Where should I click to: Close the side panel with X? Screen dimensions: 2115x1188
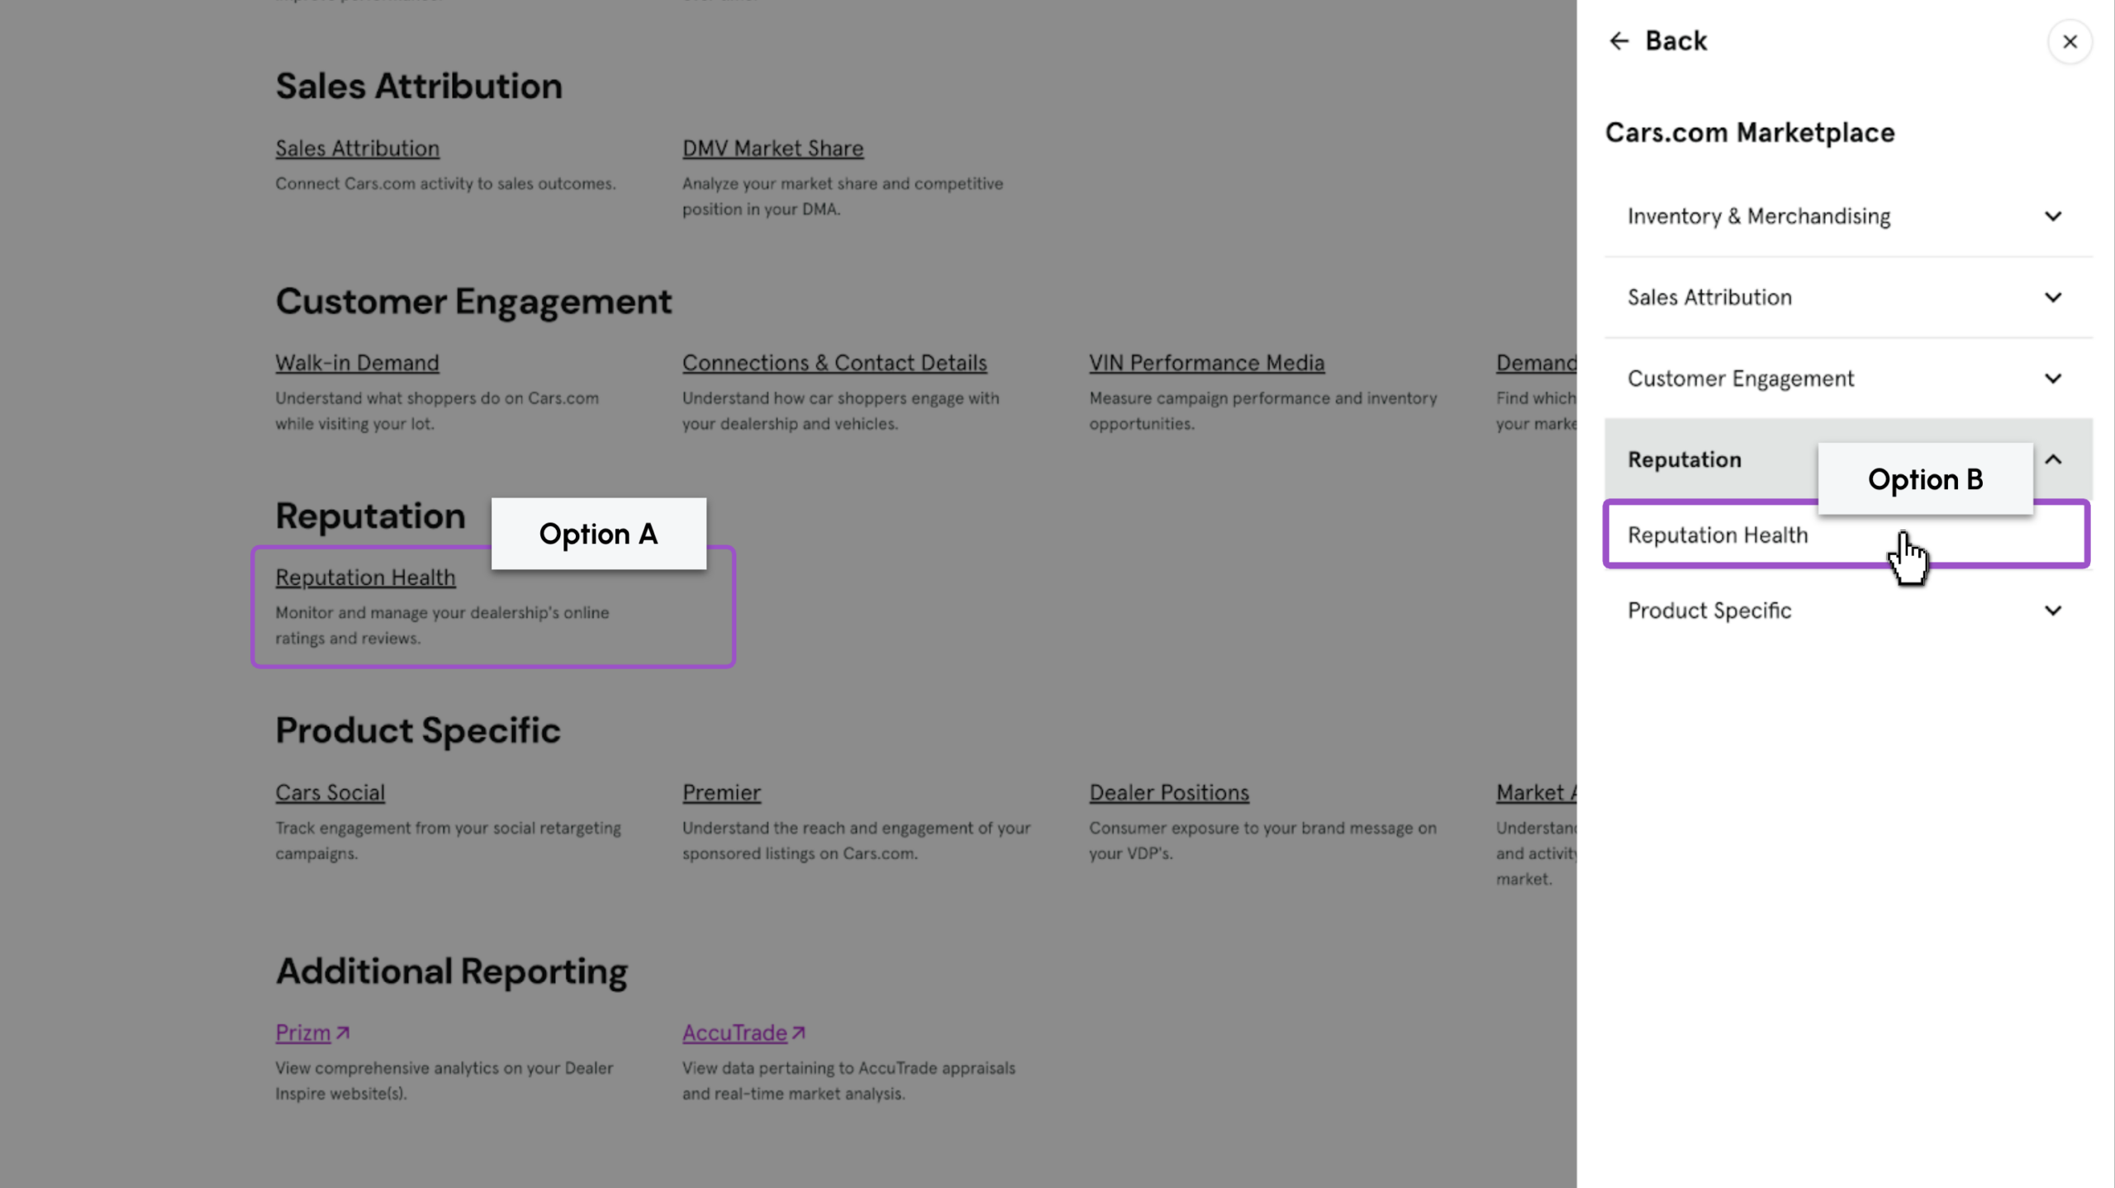tap(2070, 41)
